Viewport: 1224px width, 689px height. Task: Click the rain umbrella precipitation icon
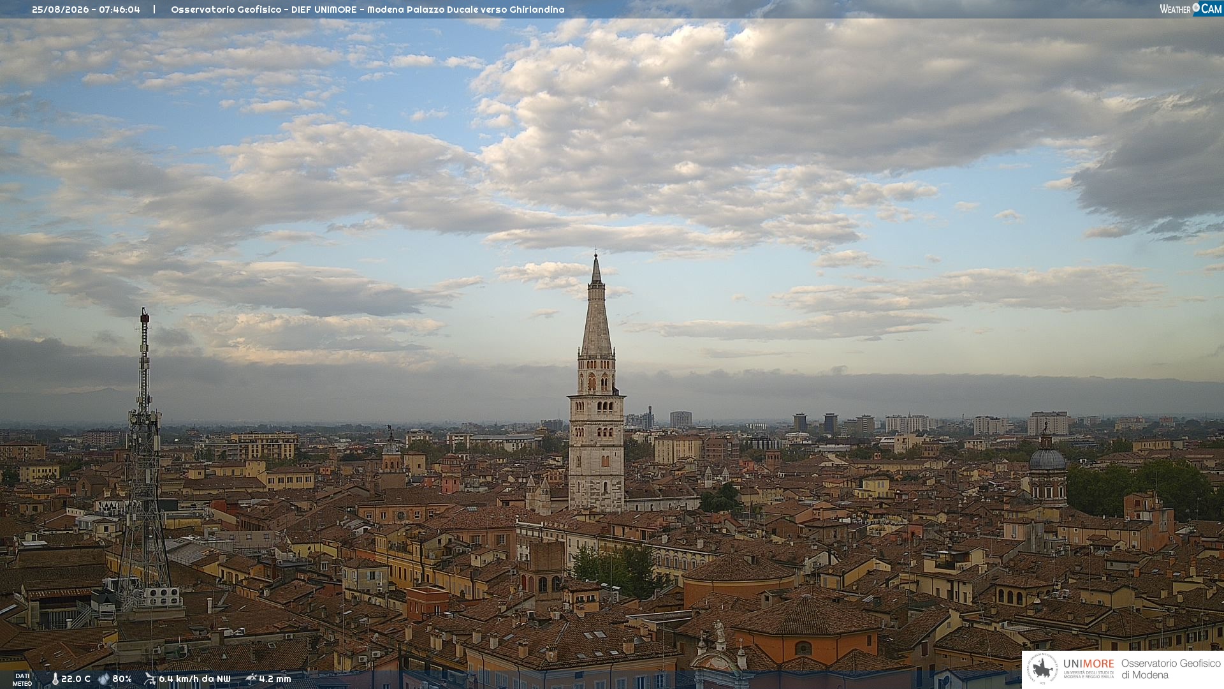click(251, 679)
